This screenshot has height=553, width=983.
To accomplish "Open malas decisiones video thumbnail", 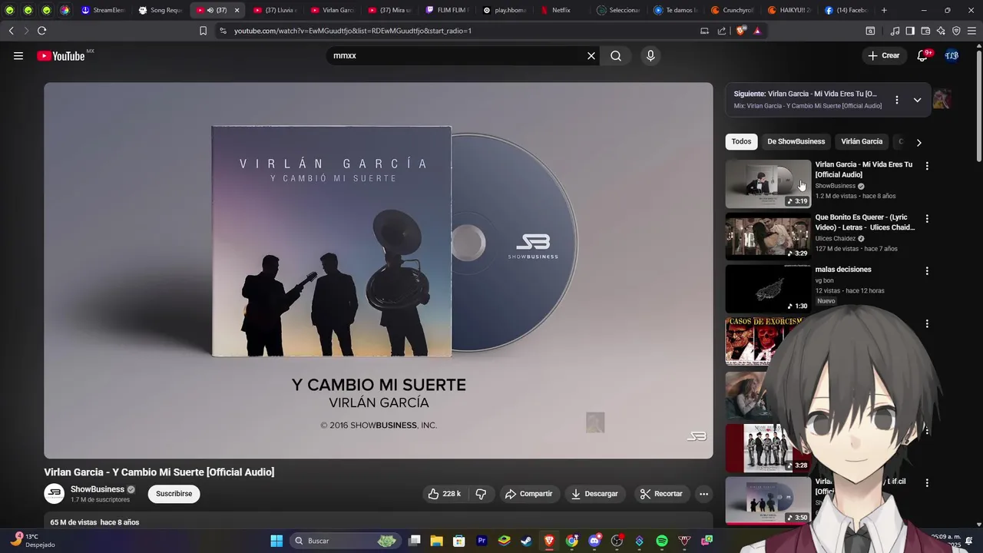I will point(768,289).
